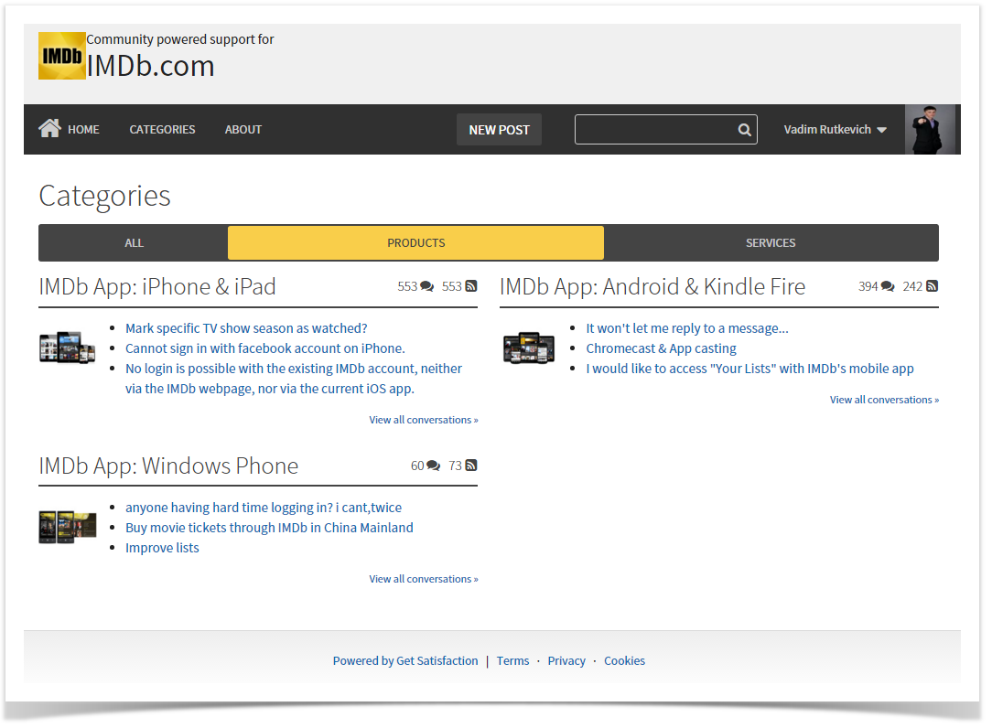
Task: View all conversations for iPhone & iPad
Action: tap(424, 420)
